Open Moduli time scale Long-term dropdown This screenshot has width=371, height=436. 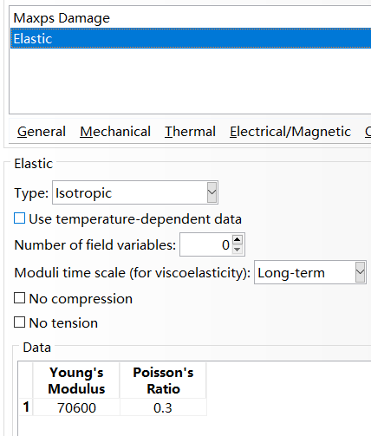(310, 272)
